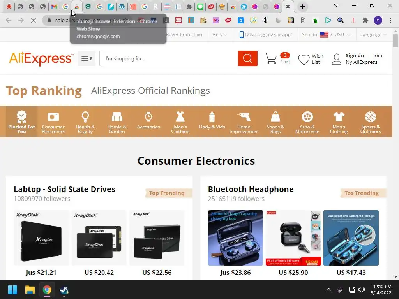Stop loading the page
Viewport: 399px width, 299px height.
pyautogui.click(x=34, y=20)
